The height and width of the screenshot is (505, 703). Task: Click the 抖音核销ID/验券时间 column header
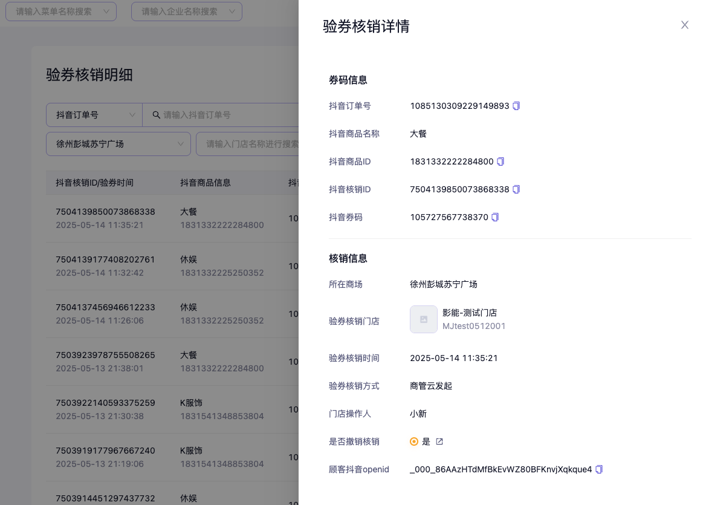click(95, 183)
